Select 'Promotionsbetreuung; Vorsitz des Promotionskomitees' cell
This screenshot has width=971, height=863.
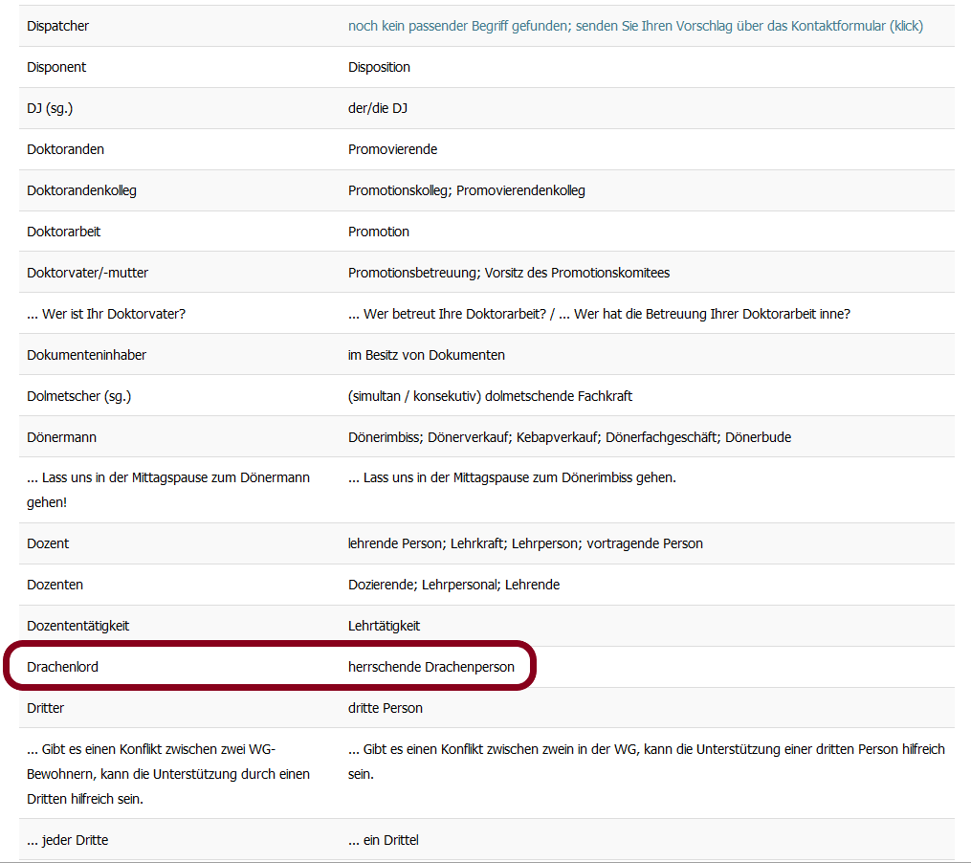pyautogui.click(x=509, y=273)
